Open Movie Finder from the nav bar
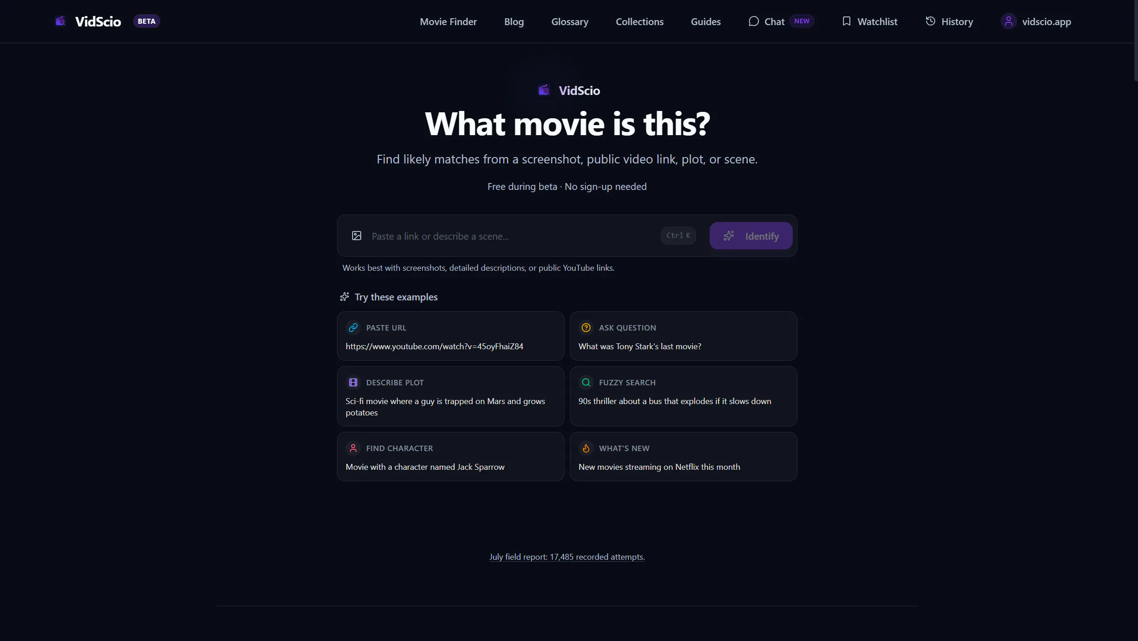The height and width of the screenshot is (641, 1138). tap(448, 21)
